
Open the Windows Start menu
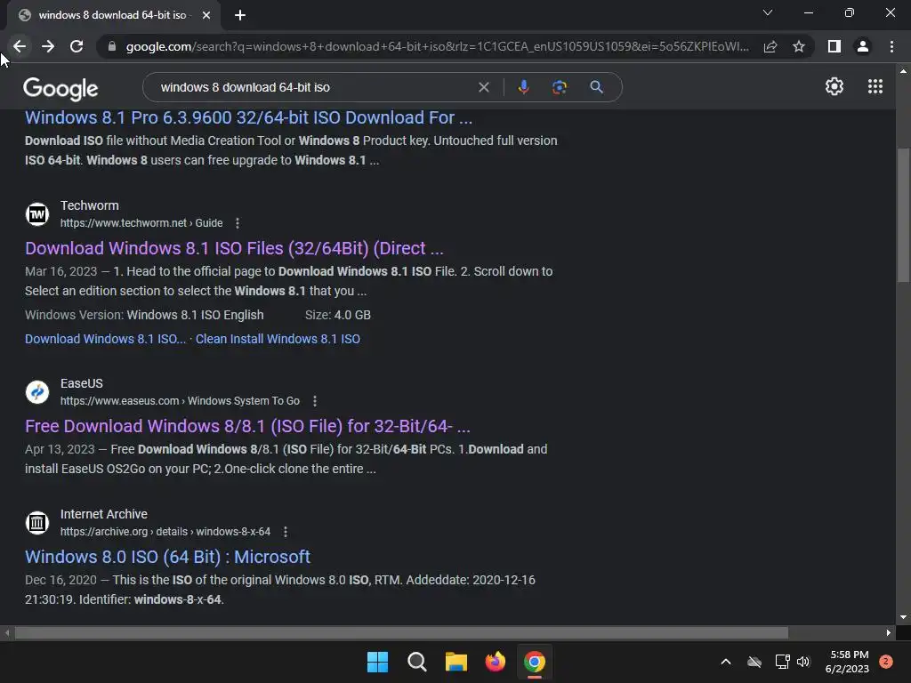click(x=377, y=662)
